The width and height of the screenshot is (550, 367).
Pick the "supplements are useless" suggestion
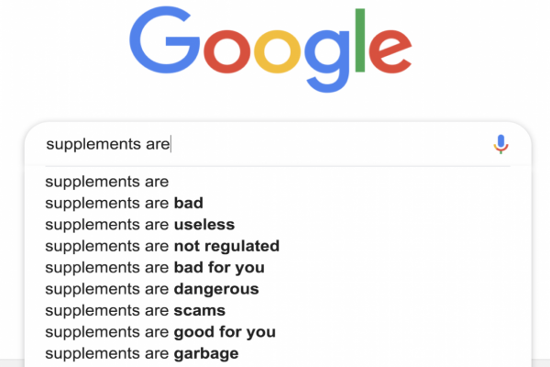(x=139, y=225)
